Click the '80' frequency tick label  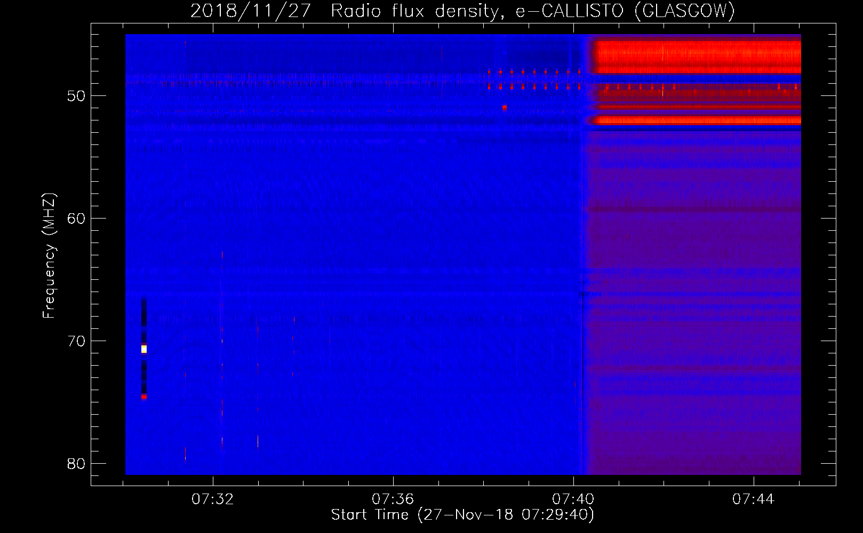pos(77,464)
